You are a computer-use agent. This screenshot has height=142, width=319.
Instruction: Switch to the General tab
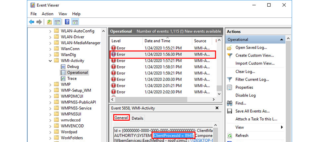(x=121, y=118)
